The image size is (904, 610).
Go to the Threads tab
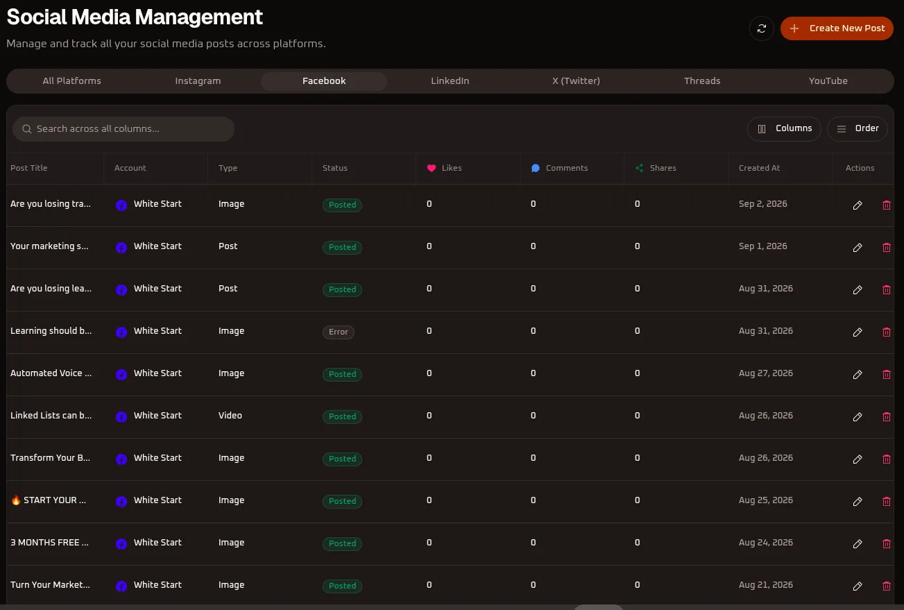point(702,81)
